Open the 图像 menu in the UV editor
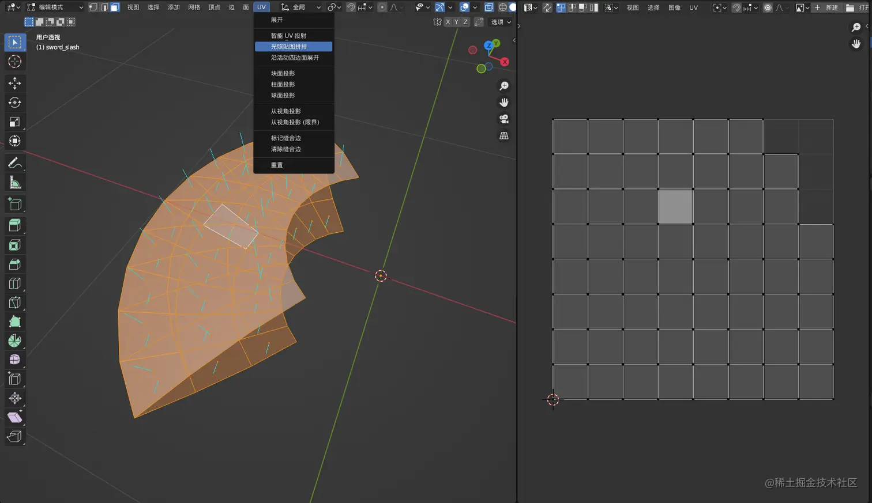 coord(674,7)
